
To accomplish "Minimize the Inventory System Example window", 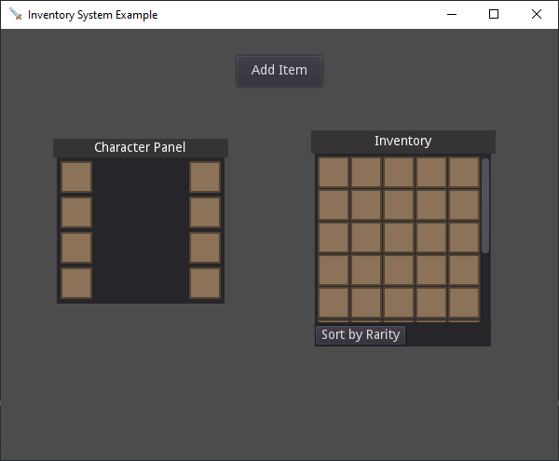I will click(452, 14).
